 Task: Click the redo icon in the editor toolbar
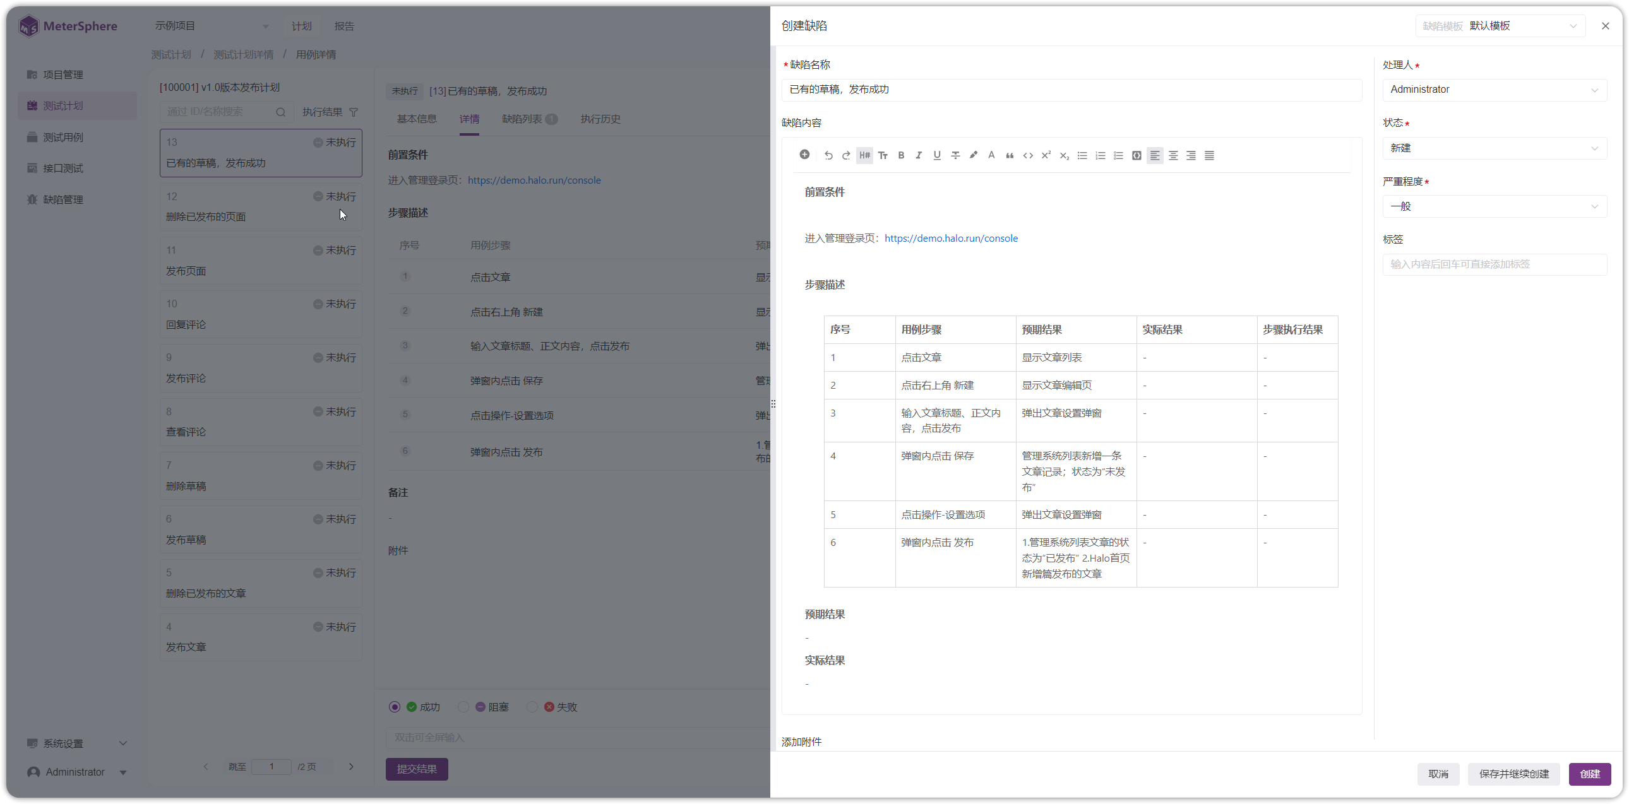(846, 155)
